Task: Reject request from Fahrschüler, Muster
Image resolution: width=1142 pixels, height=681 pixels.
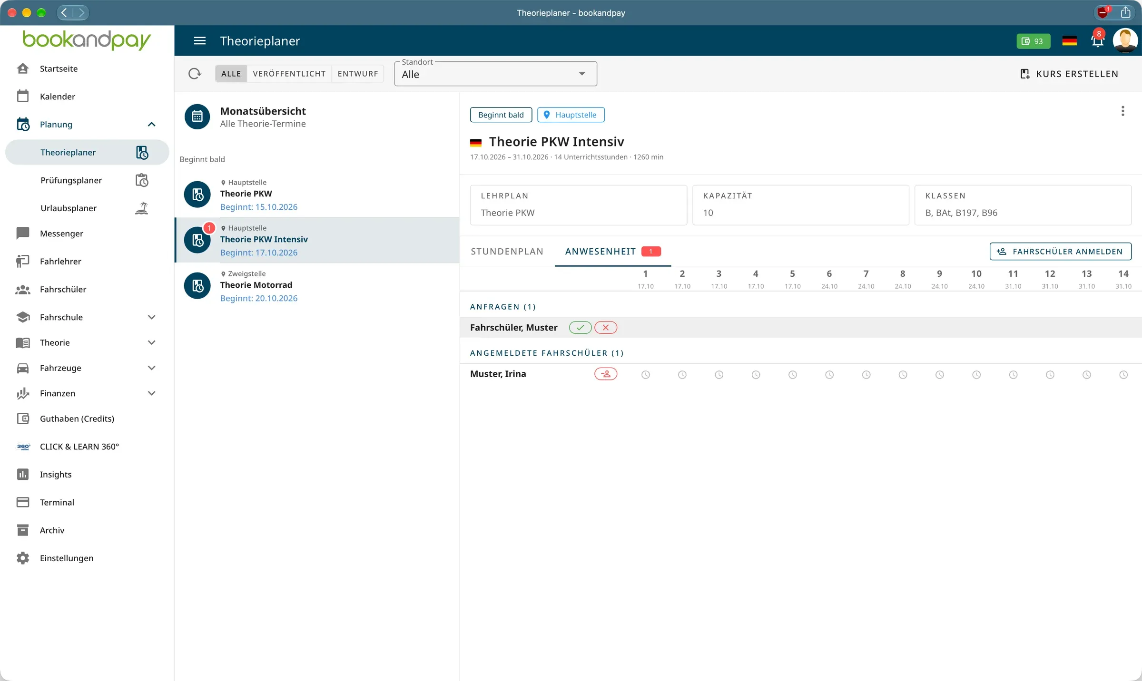Action: coord(606,328)
